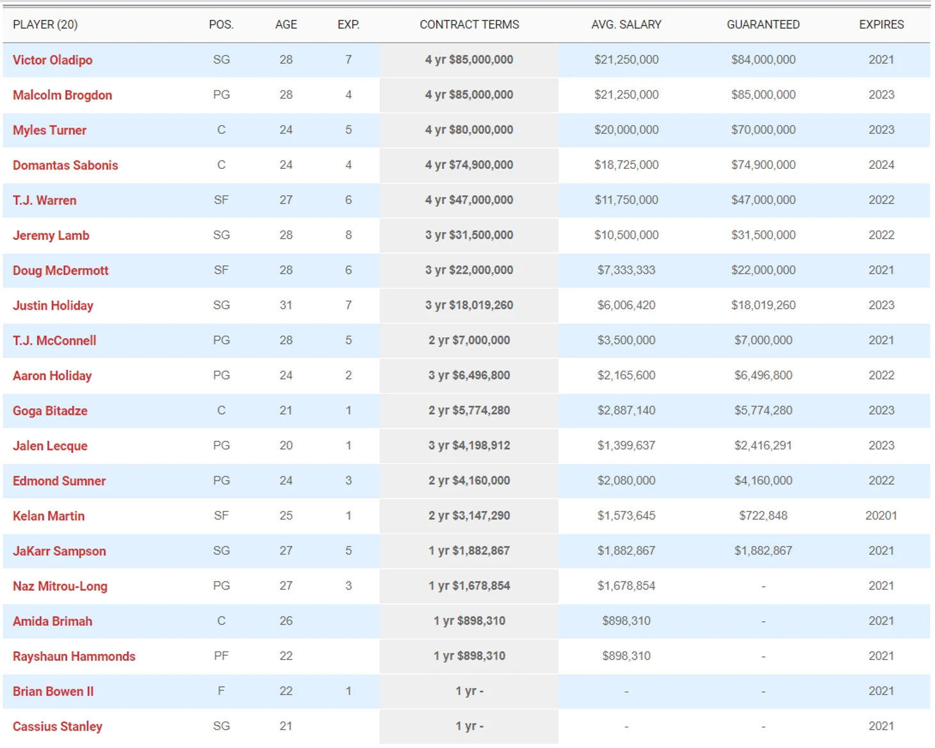This screenshot has height=748, width=935.
Task: Sort by the AVG. SALARY header
Action: pyautogui.click(x=626, y=25)
